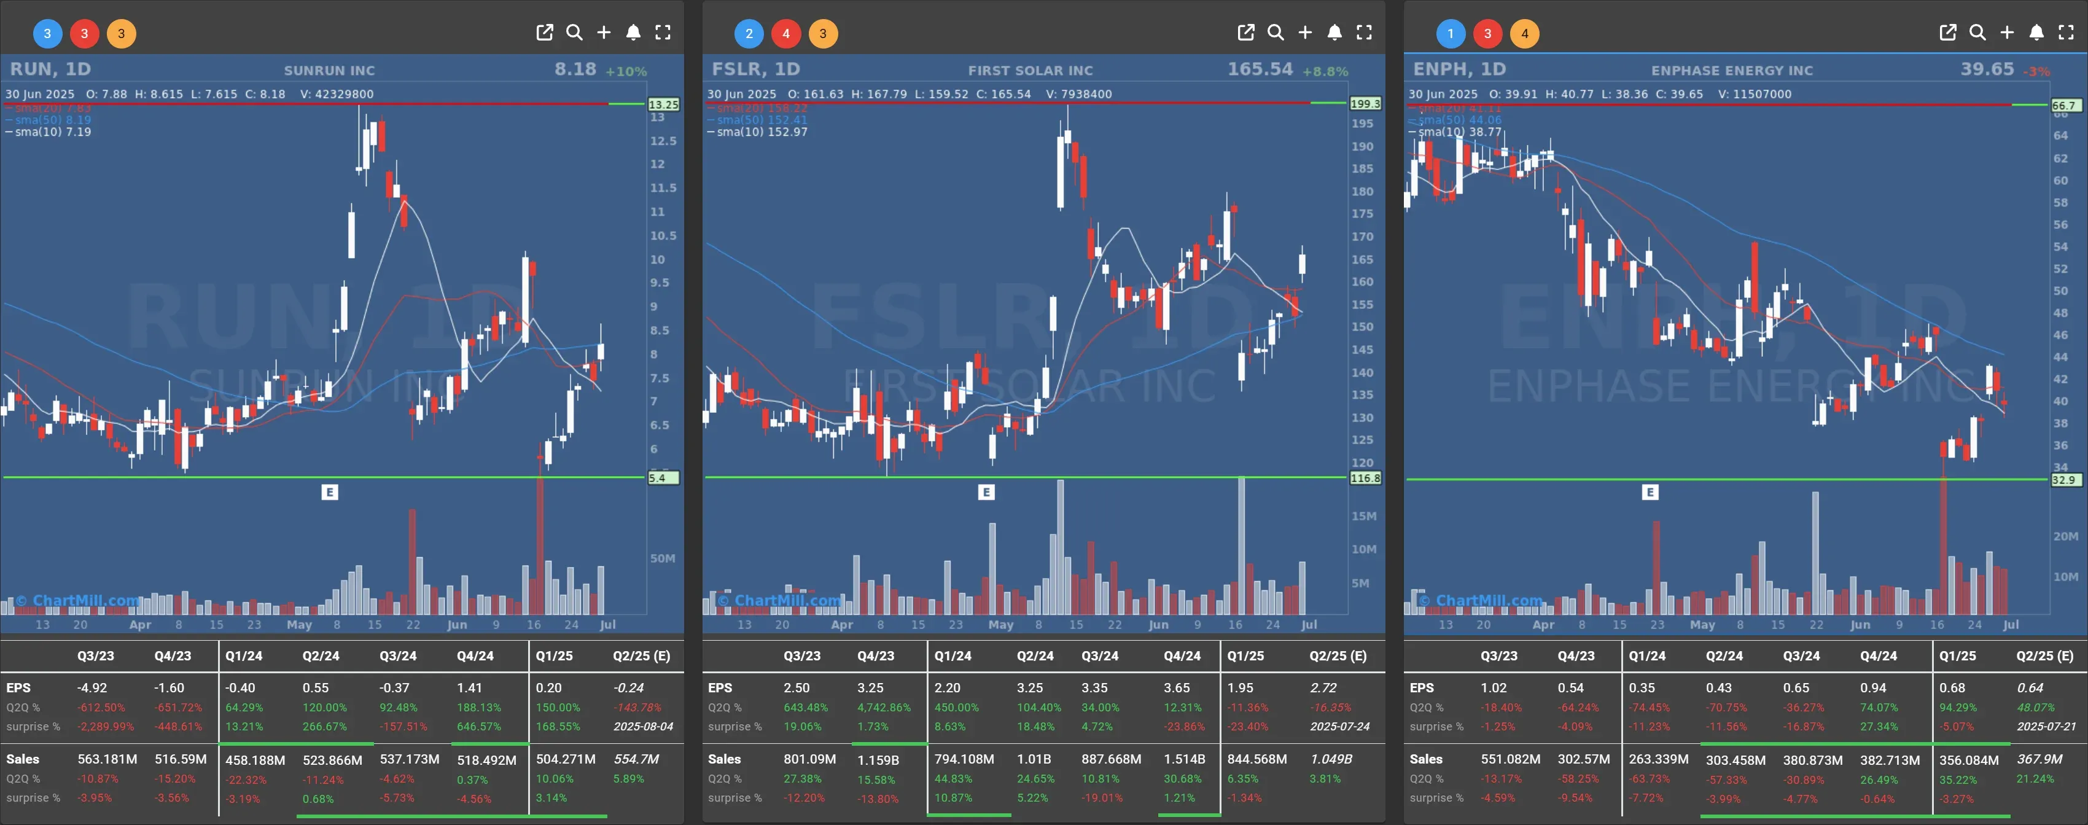
Task: Click orange rating badge 3 on RUN card
Action: click(122, 33)
